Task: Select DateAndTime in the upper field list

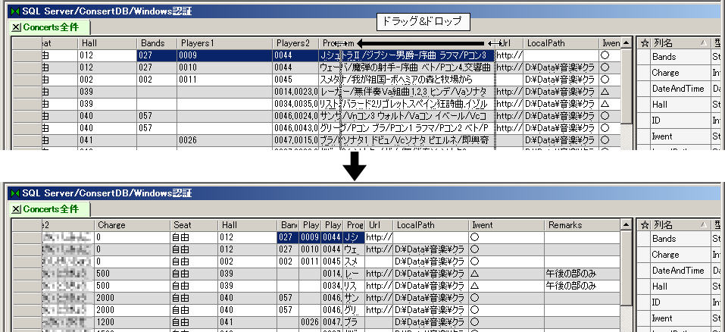Action: click(678, 89)
